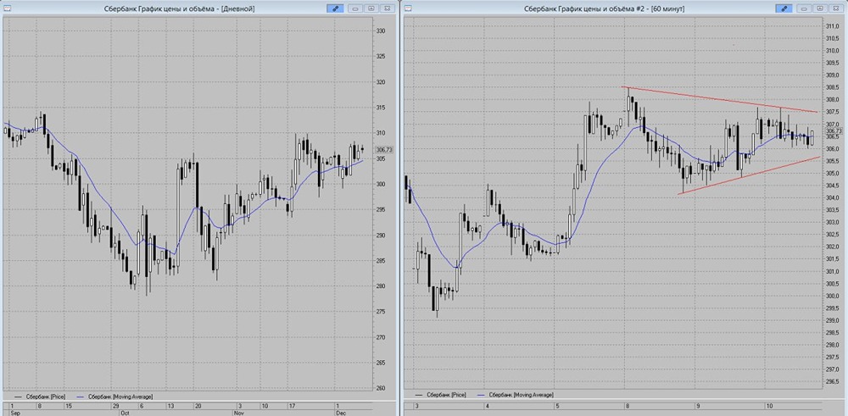The width and height of the screenshot is (848, 416).
Task: Click the lower red trendline on hourly chart
Action: pyautogui.click(x=749, y=175)
